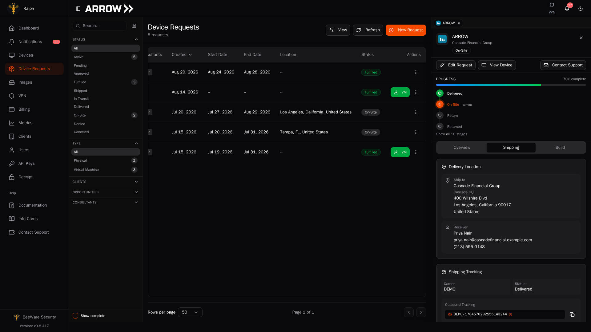The image size is (591, 332).
Task: Open the View options button
Action: click(338, 30)
